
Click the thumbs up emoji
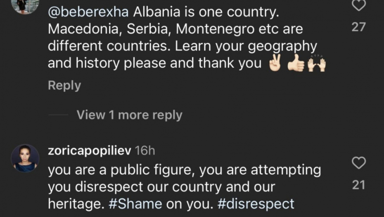pyautogui.click(x=296, y=64)
